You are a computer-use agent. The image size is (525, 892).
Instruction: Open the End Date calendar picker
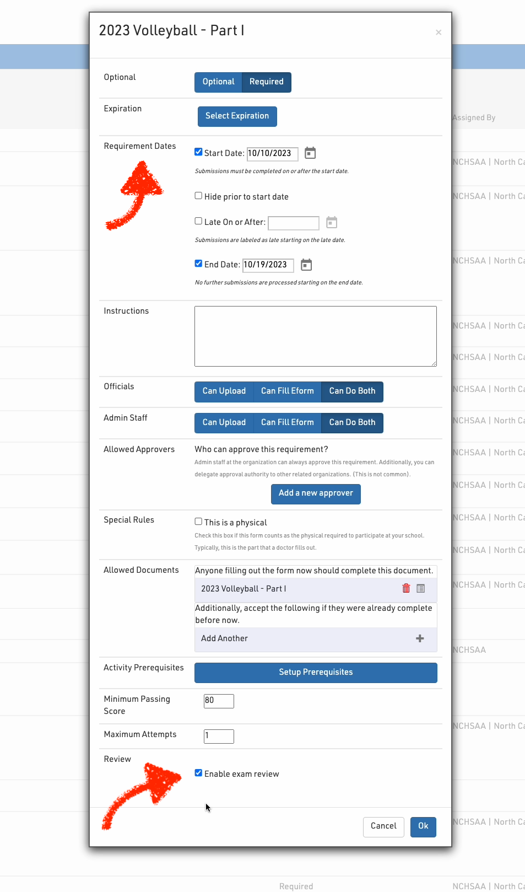pyautogui.click(x=306, y=265)
